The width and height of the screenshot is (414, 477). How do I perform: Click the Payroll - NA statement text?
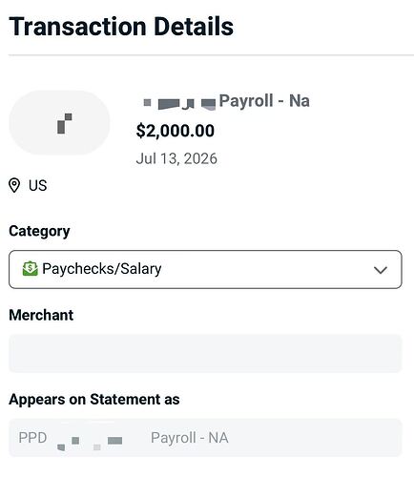click(x=190, y=438)
